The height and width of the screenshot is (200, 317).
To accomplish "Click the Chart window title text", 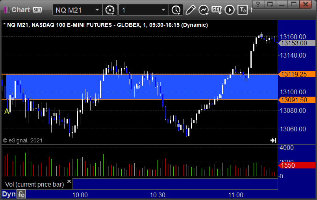I will tap(21, 10).
